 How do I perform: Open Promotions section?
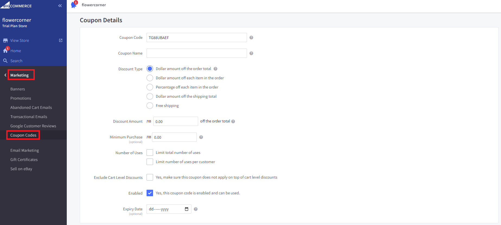(x=21, y=98)
